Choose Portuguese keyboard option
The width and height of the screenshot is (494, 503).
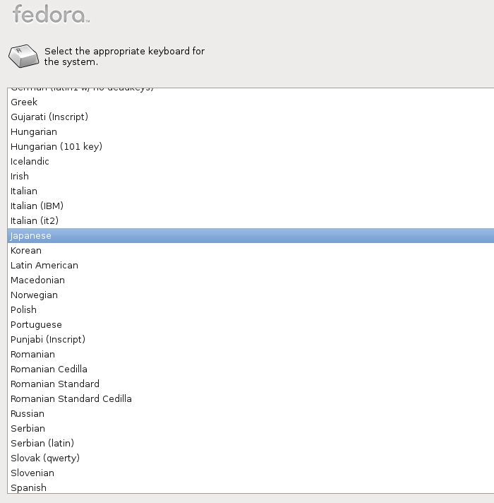[x=251, y=325]
